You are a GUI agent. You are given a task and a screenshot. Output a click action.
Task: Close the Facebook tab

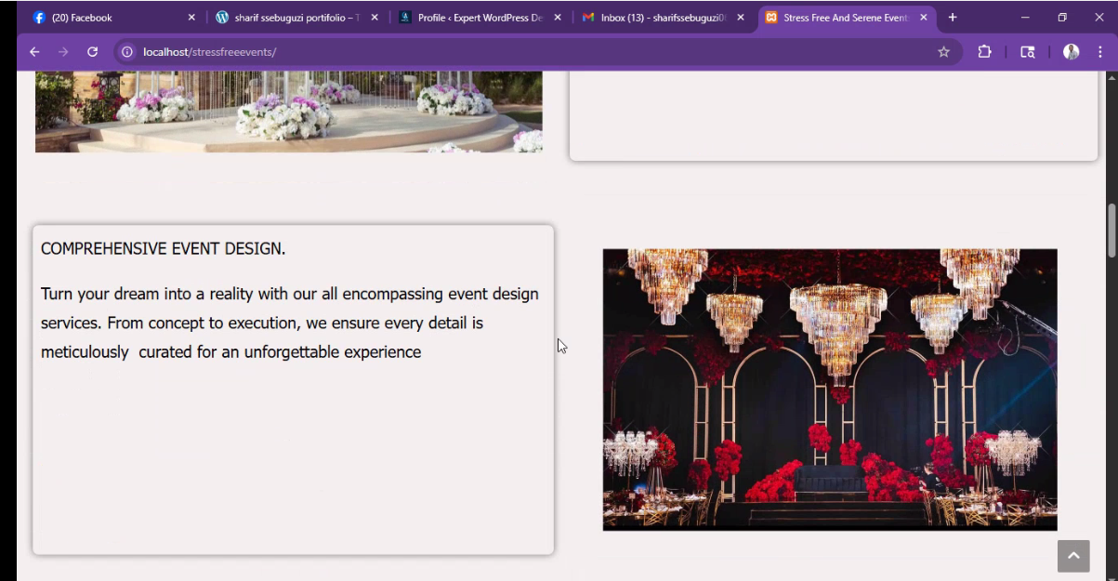point(191,18)
